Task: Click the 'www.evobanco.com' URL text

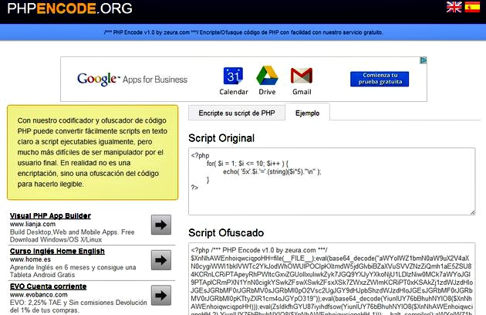Action: [39, 294]
